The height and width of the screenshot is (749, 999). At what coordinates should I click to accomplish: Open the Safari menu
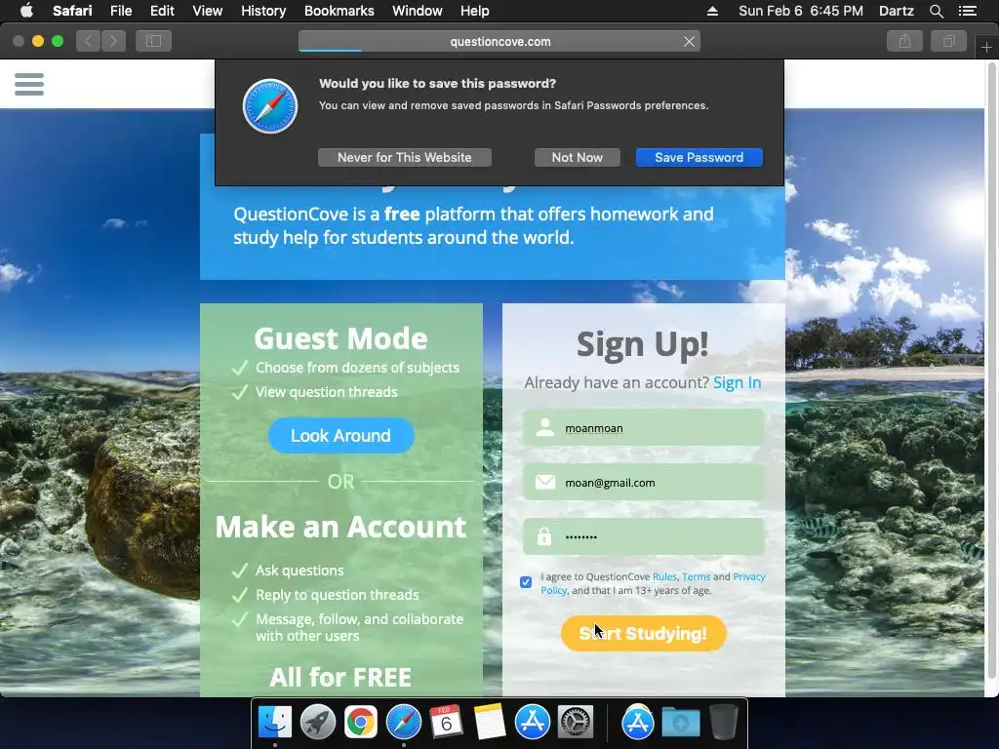[72, 11]
